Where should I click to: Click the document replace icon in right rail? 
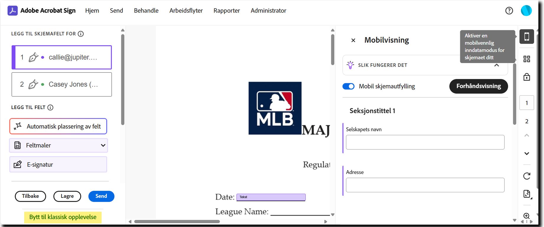pyautogui.click(x=527, y=194)
